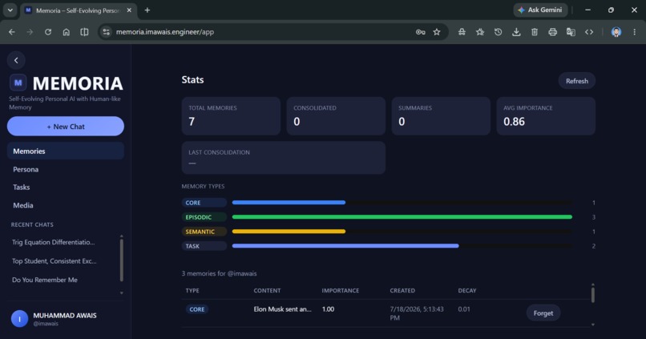Select the Last Consolidation card

point(284,158)
